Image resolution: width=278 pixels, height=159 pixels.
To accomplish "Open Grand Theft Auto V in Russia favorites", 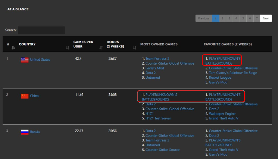I will (x=224, y=150).
